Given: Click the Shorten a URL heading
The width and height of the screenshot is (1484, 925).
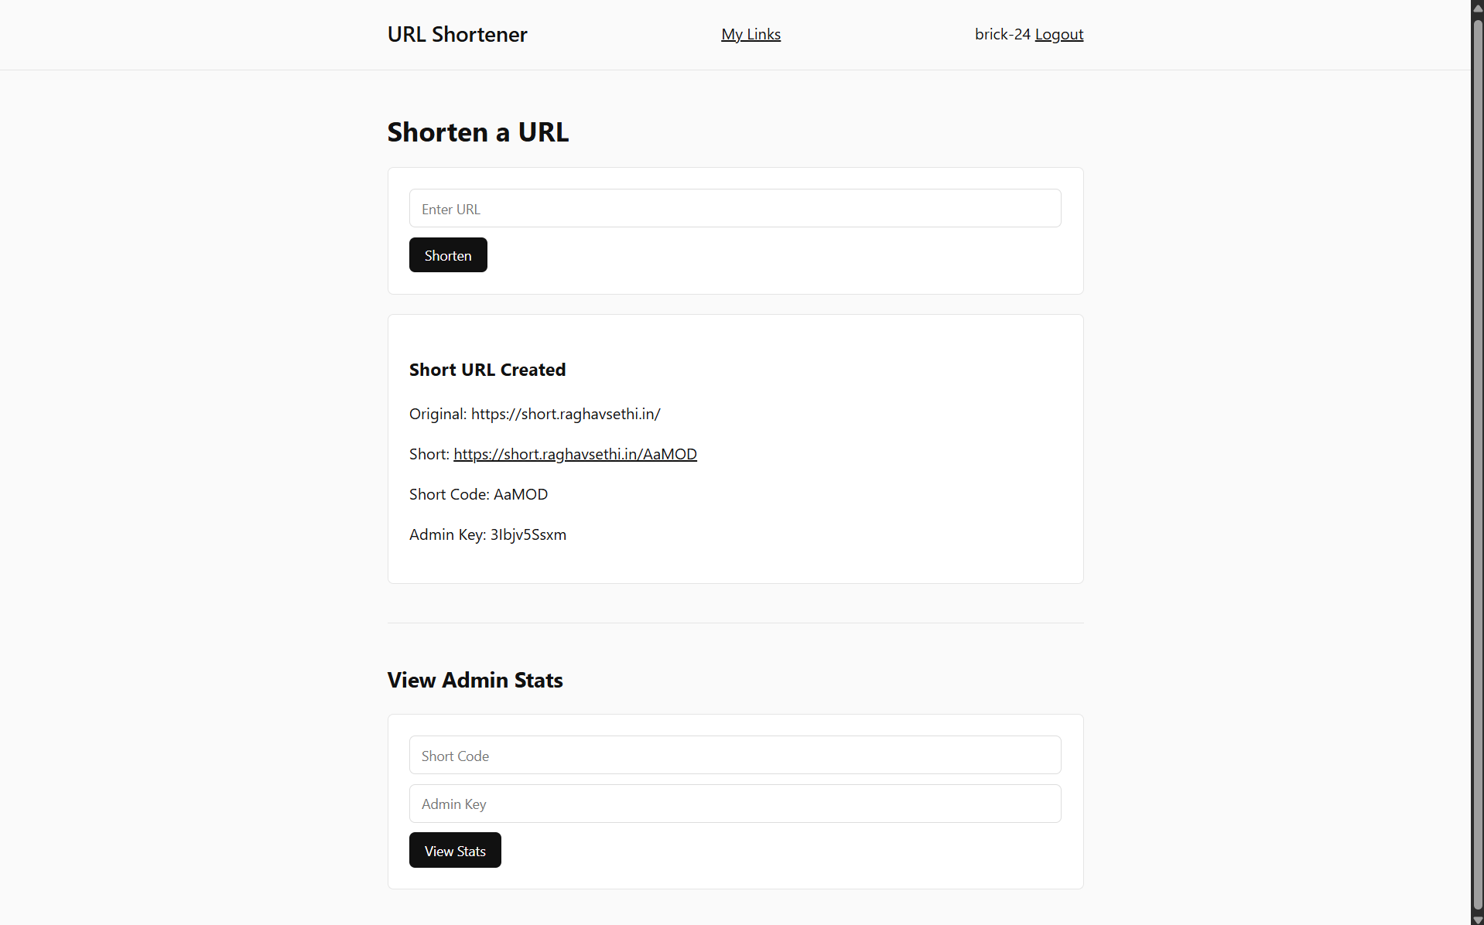Looking at the screenshot, I should pyautogui.click(x=477, y=132).
